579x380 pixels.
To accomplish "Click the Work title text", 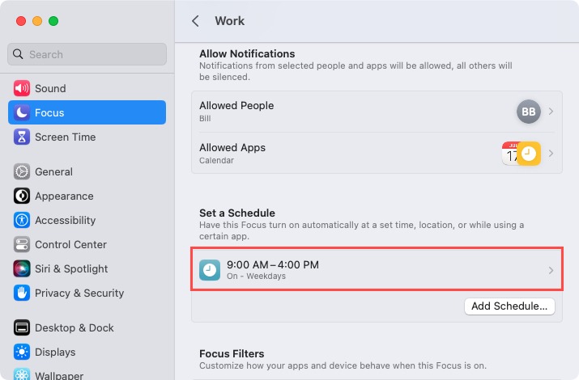I will 230,21.
